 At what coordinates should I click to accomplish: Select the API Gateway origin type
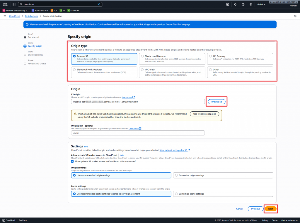[x=240, y=59]
